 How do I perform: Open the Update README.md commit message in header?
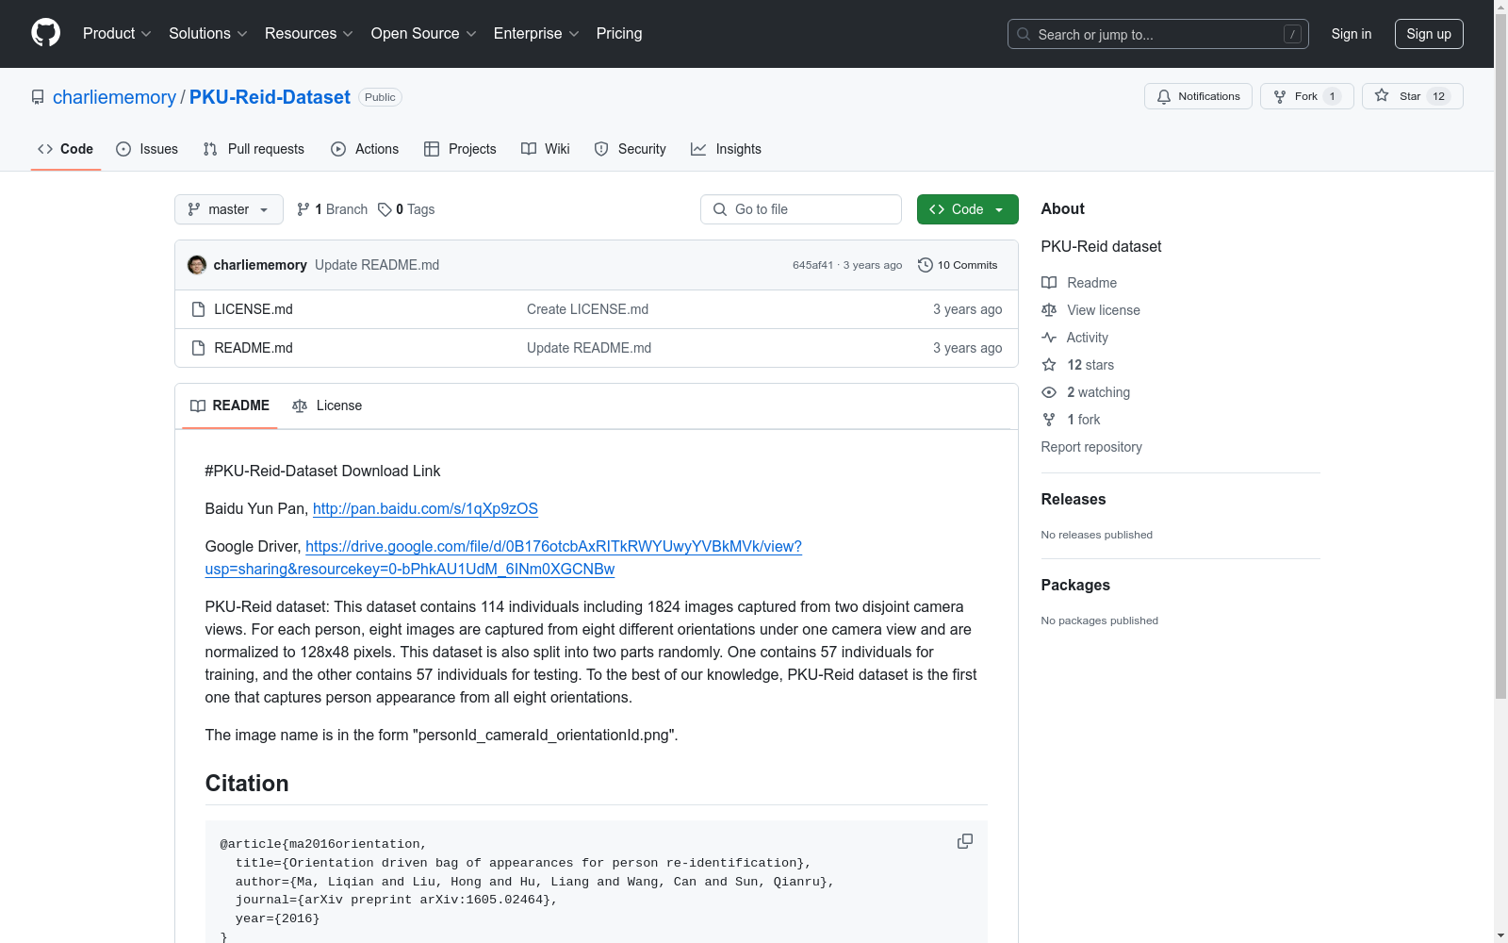pos(377,265)
